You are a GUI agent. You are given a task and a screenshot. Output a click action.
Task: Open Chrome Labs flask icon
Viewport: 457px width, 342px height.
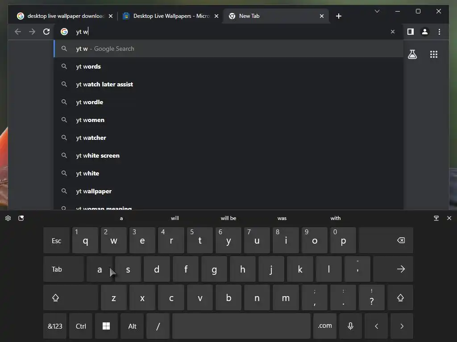coord(412,54)
